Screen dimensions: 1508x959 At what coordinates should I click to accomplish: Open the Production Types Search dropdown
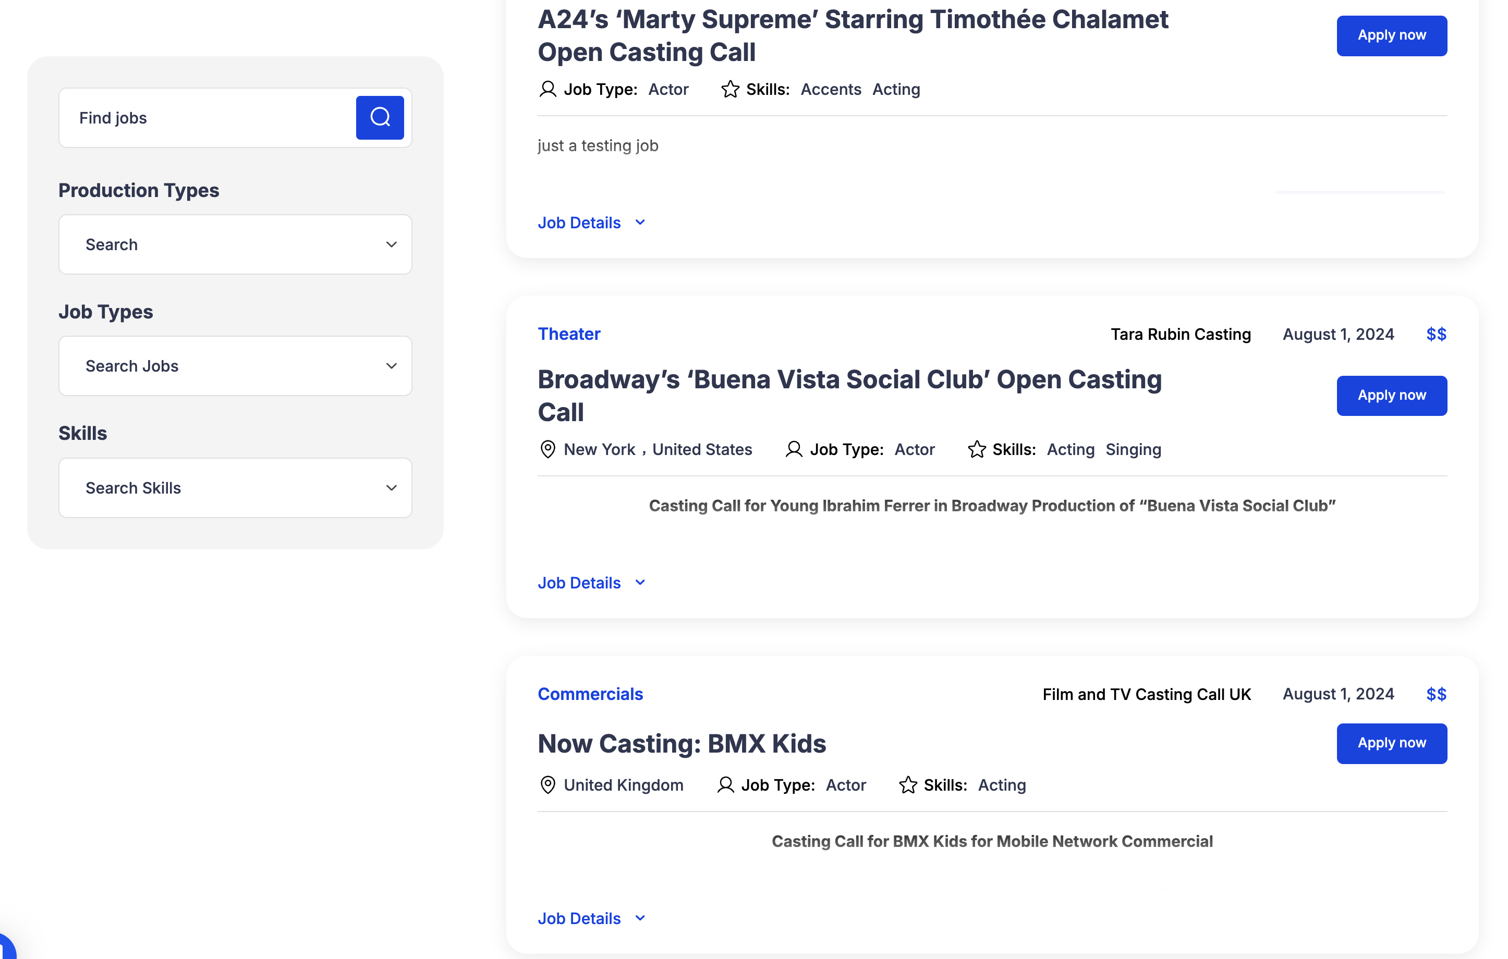click(x=235, y=245)
